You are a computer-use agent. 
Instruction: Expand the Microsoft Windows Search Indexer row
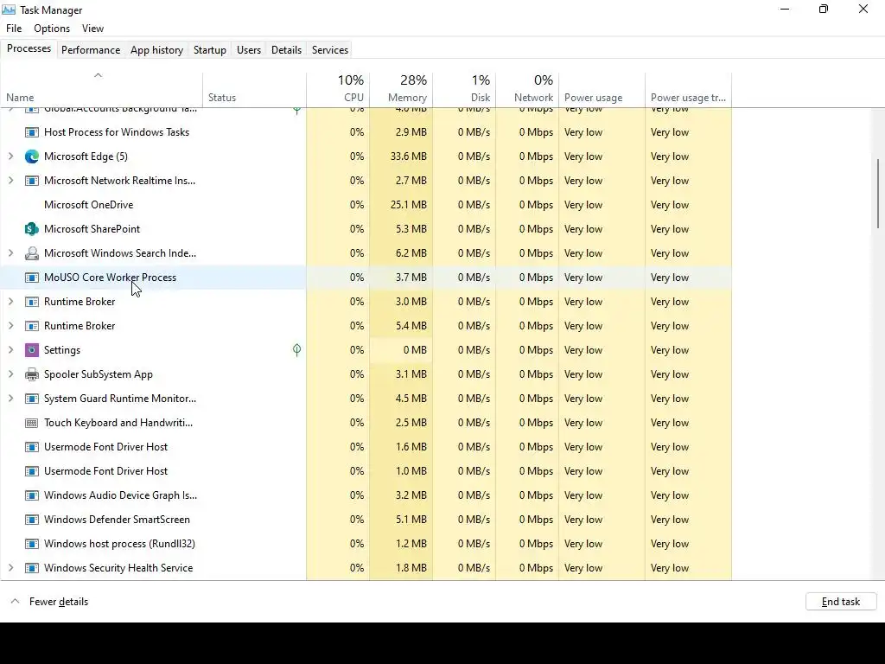click(10, 253)
